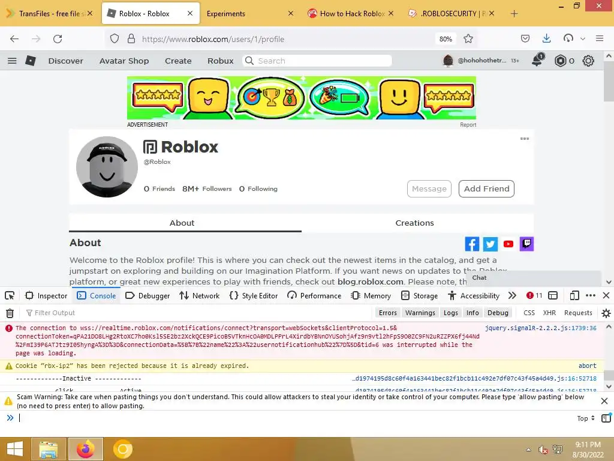Screen dimensions: 614x461
Task: Select the Creations profile tab
Action: [x=414, y=223]
